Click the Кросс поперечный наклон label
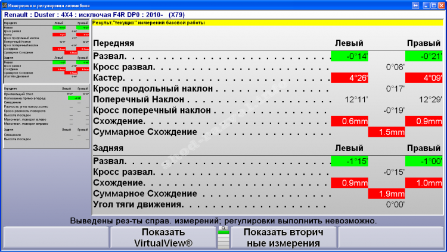Image resolution: width=447 pixels, height=252 pixels. coord(151,111)
